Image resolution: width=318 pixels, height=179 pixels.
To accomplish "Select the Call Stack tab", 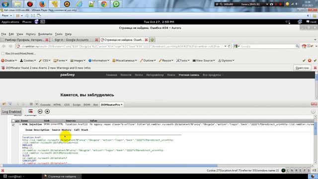I will [x=81, y=130].
